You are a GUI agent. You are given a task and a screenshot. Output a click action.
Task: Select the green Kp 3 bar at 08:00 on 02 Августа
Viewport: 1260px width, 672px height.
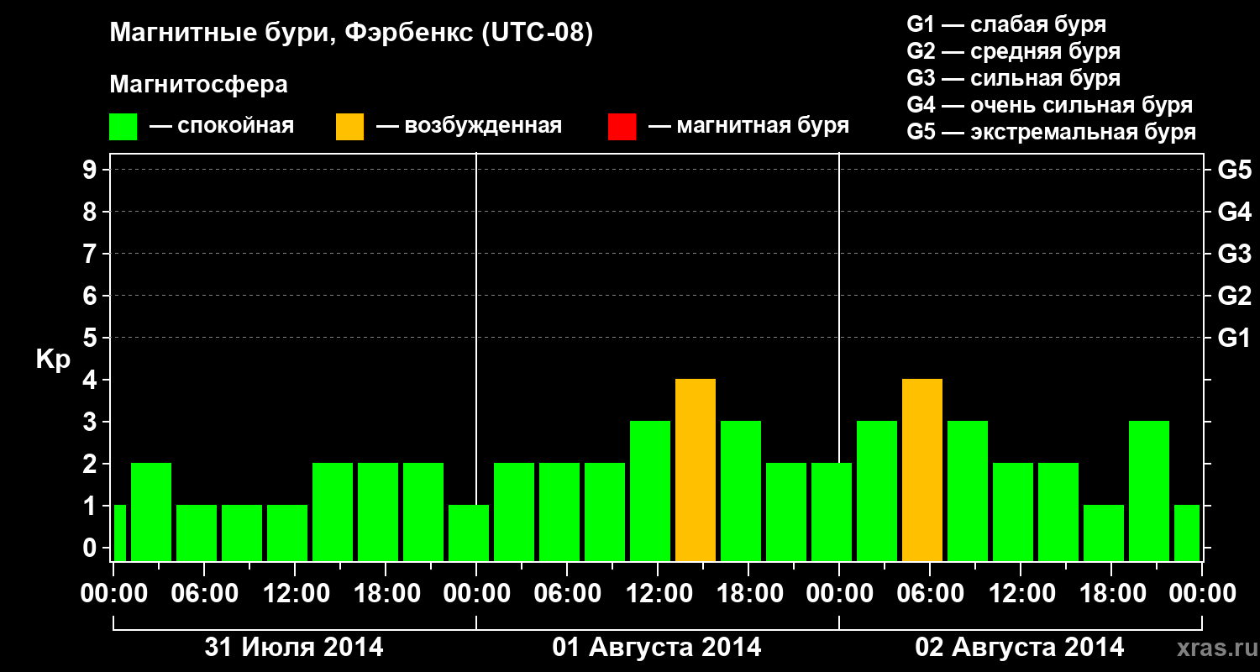coord(968,491)
